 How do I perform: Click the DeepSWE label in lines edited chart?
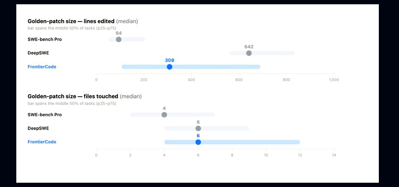point(38,53)
